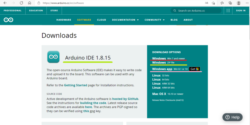Click the 'here' source archives link
250x125 pixels.
88,107
